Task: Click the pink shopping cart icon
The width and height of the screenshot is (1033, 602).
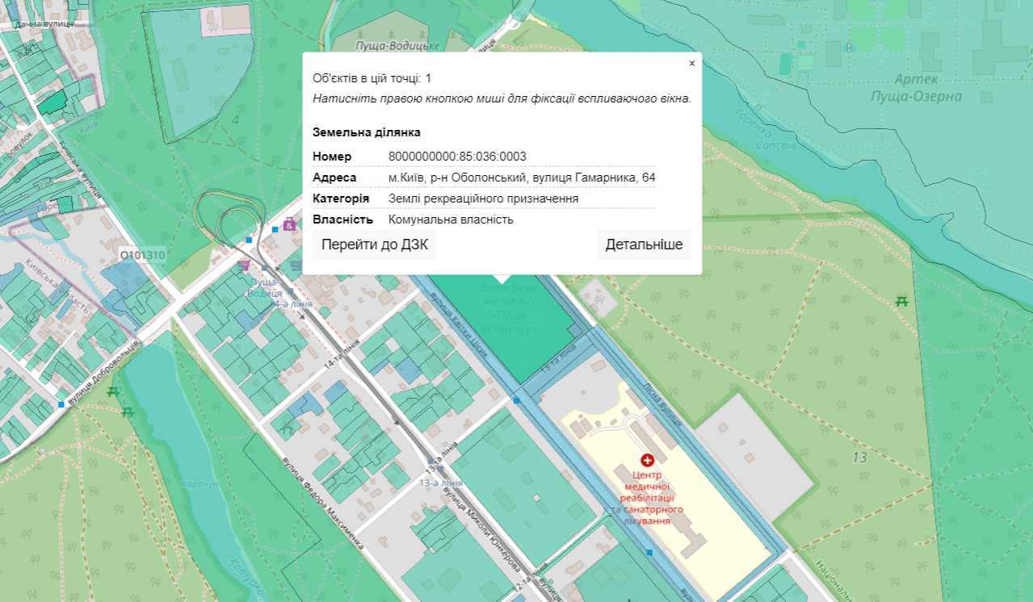Action: tap(243, 264)
